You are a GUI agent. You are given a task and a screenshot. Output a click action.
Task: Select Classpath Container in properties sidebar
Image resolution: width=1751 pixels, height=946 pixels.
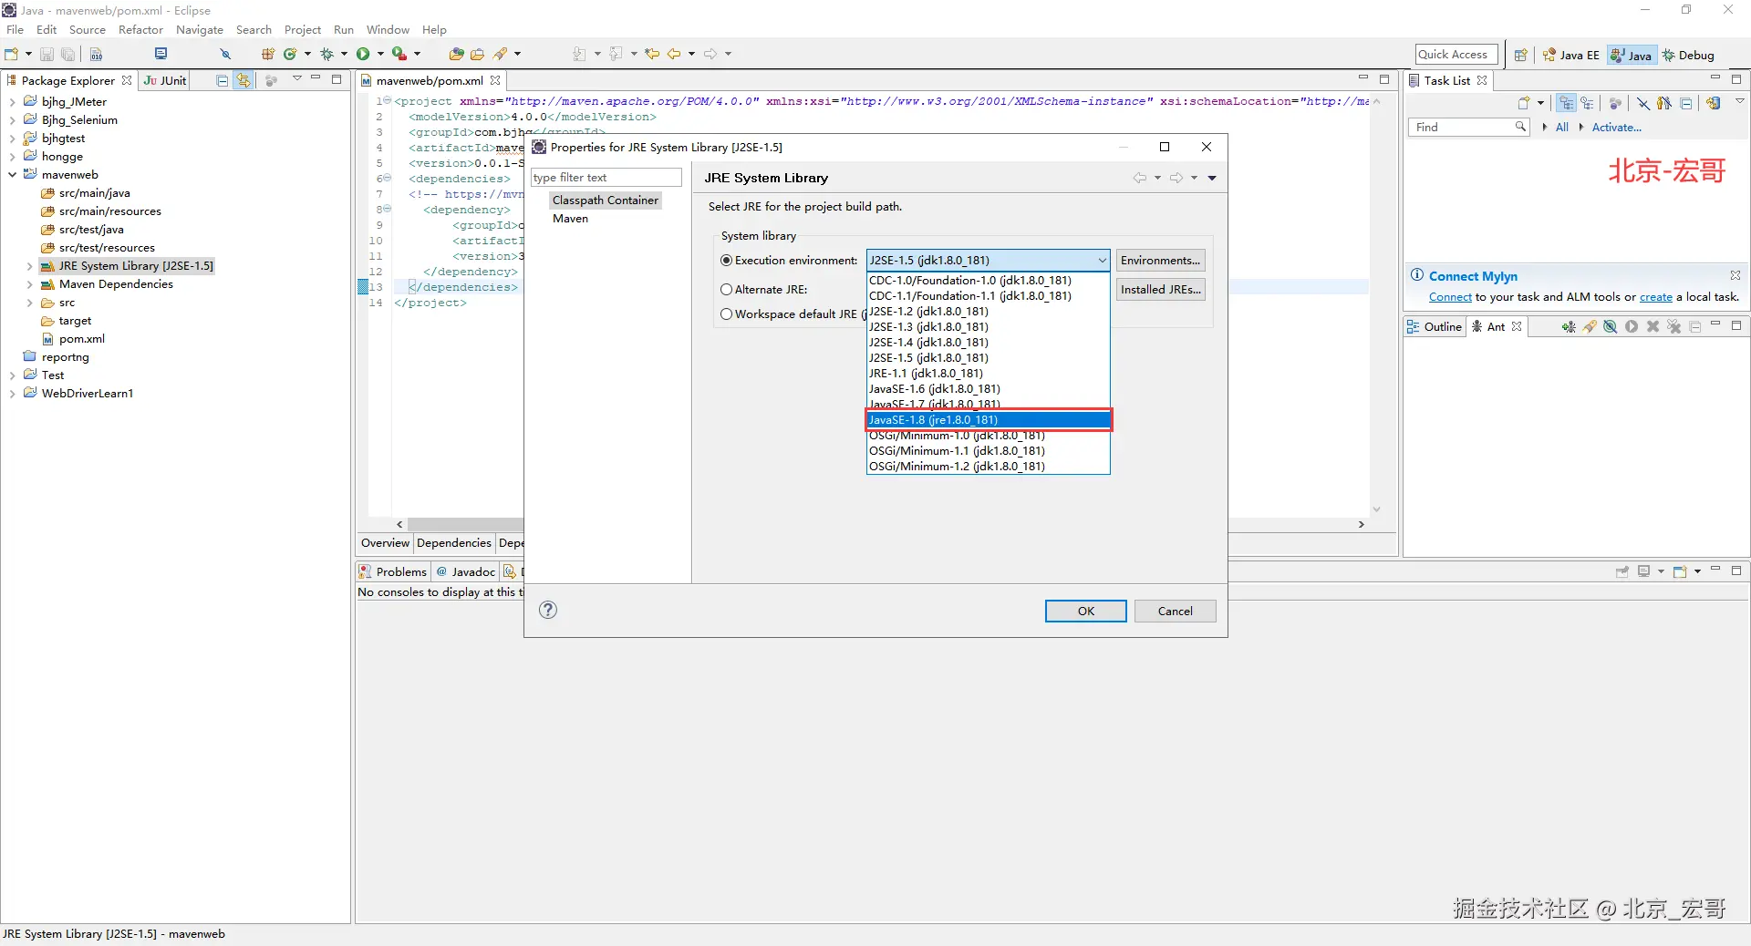(x=605, y=201)
